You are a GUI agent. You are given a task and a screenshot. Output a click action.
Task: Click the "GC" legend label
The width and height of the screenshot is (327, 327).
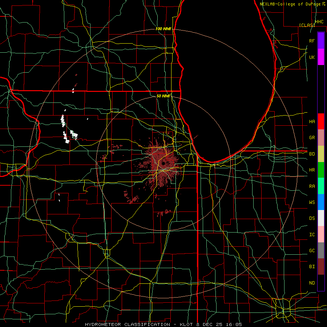(x=312, y=251)
